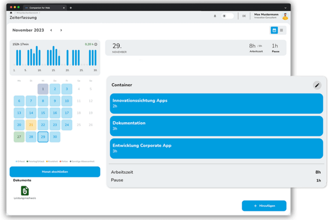The height and width of the screenshot is (220, 335).
Task: Go to previous month with left chevron
Action: click(x=52, y=30)
